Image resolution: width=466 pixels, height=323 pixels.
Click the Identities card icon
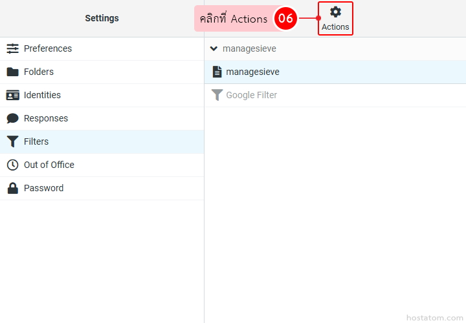tap(12, 95)
